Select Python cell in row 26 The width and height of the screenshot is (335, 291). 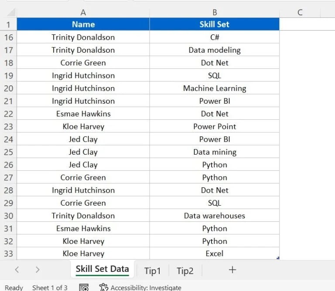[215, 165]
